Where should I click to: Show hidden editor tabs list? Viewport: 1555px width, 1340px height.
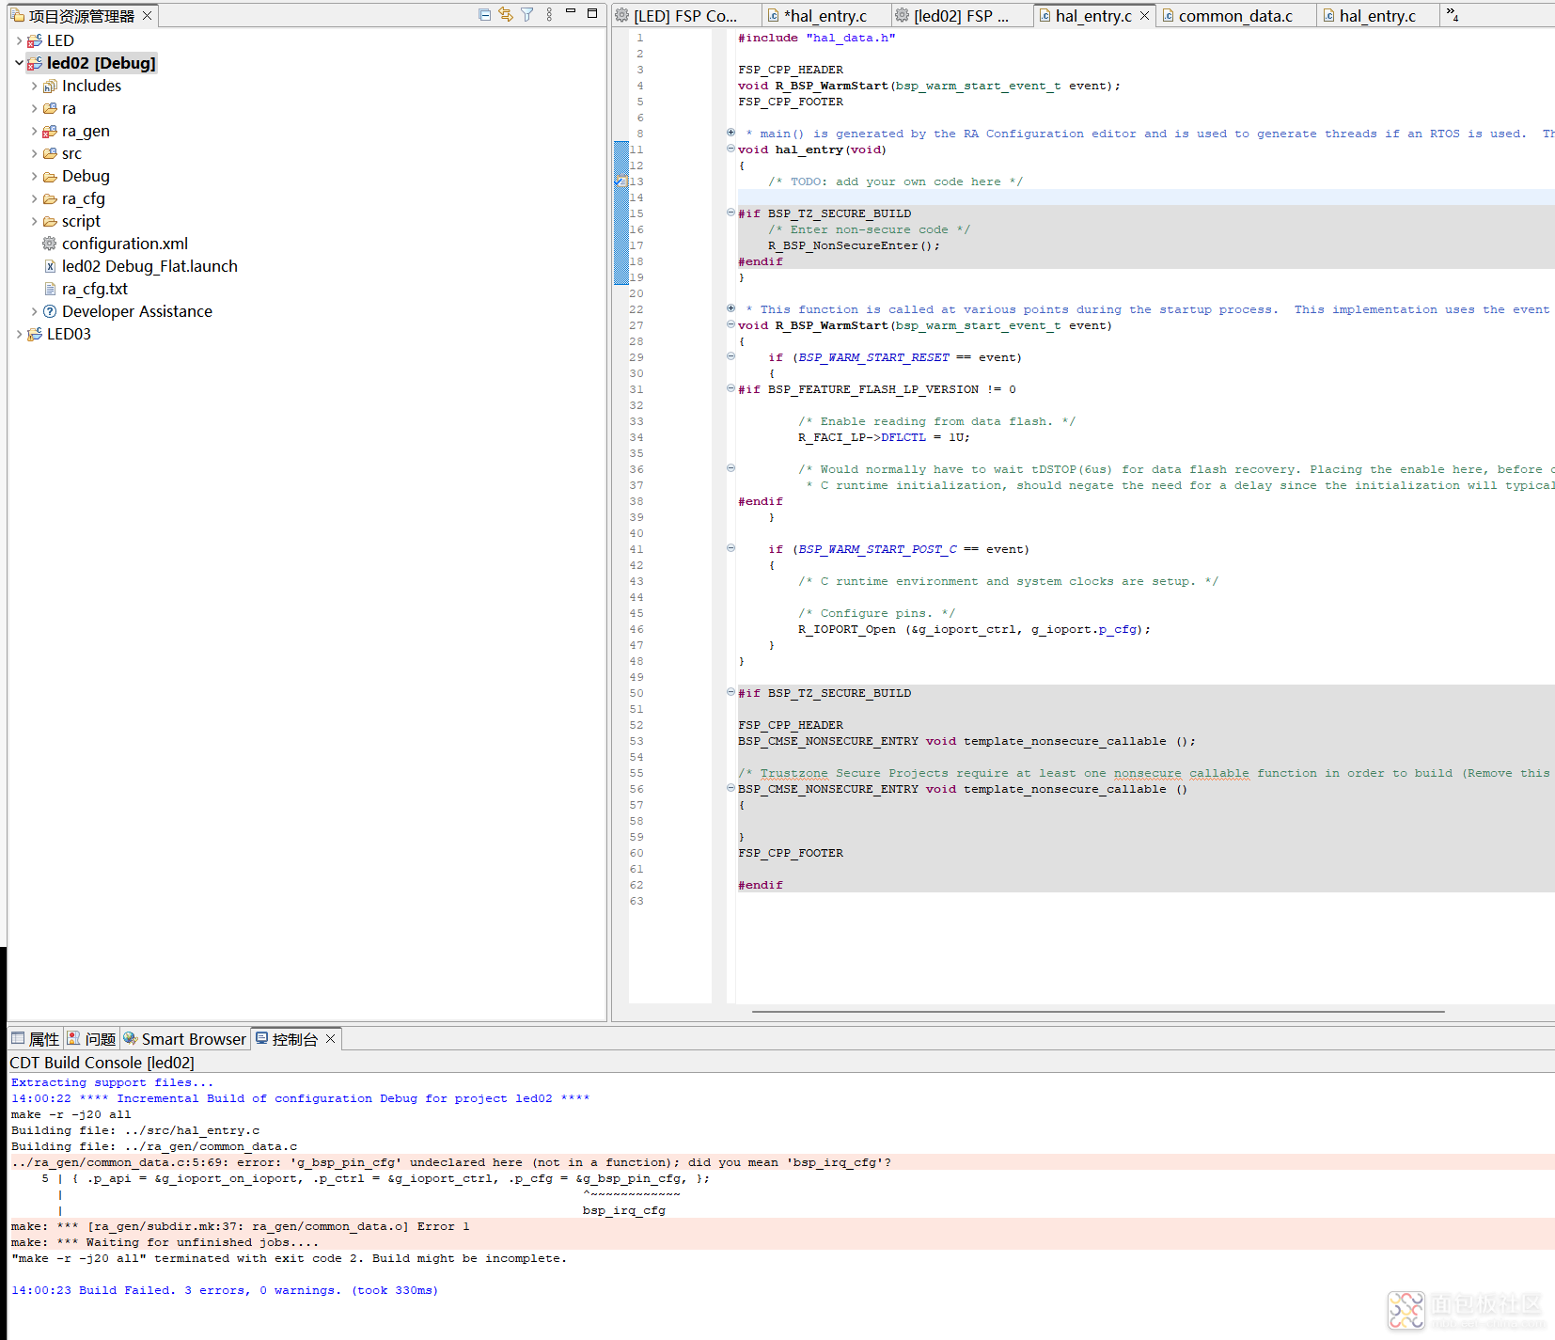point(1453,14)
